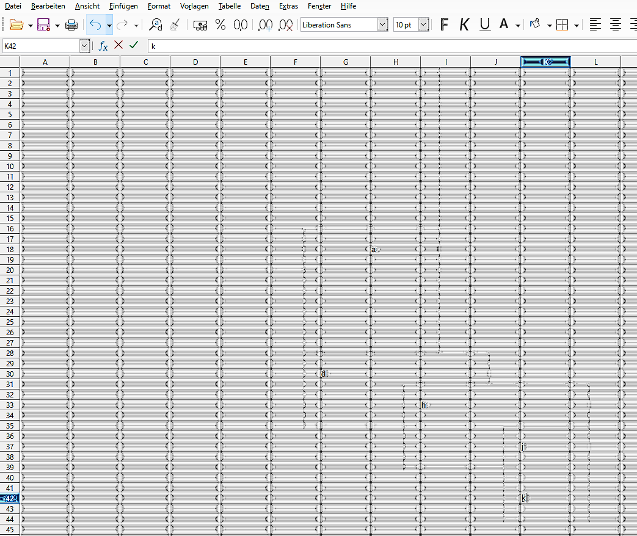Image resolution: width=637 pixels, height=536 pixels.
Task: Open Find and Replace magnifier icon
Action: [x=155, y=25]
